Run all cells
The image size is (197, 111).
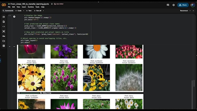pos(38,11)
